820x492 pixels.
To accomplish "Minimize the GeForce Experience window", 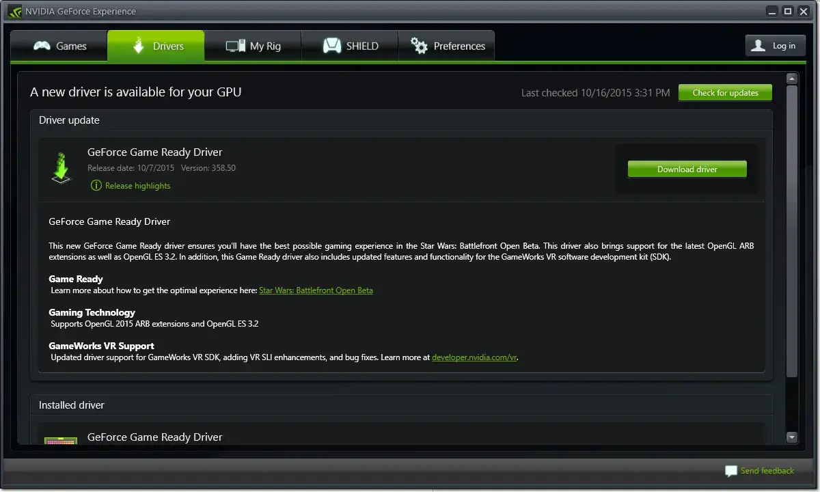I will pyautogui.click(x=771, y=10).
